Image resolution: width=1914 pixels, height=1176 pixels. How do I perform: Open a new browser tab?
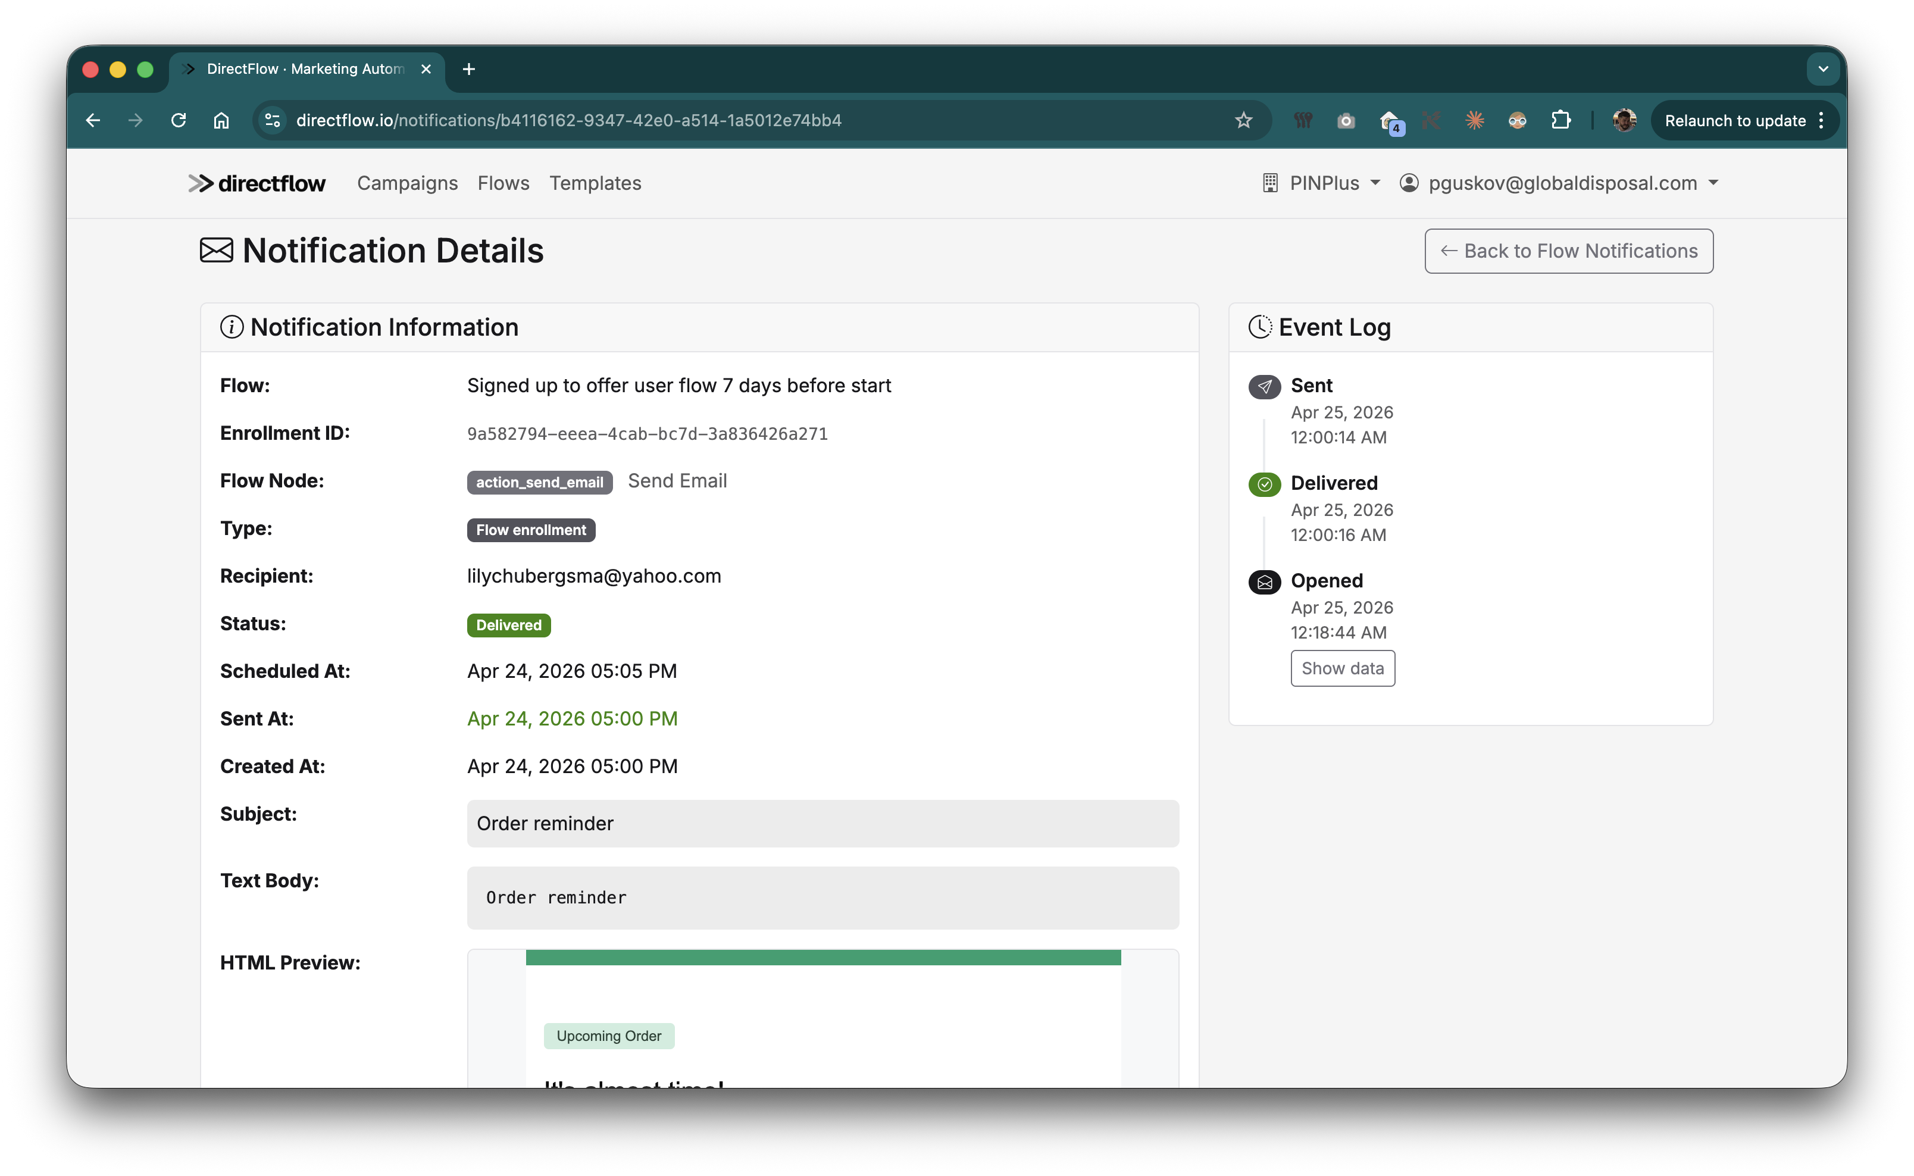[x=469, y=69]
